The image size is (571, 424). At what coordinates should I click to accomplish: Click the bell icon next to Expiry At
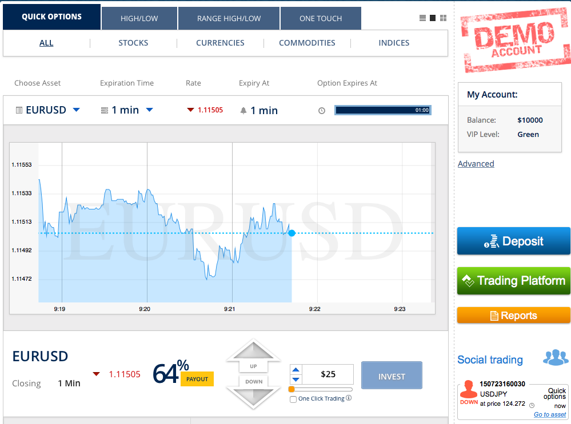click(243, 111)
